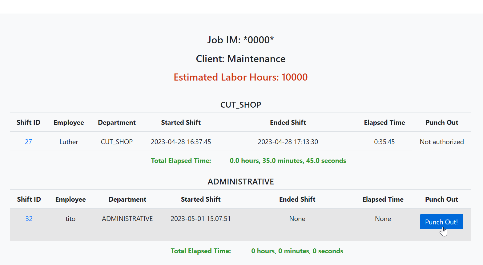Click the Client: Maintenance heading
Image resolution: width=483 pixels, height=265 pixels.
(x=241, y=59)
